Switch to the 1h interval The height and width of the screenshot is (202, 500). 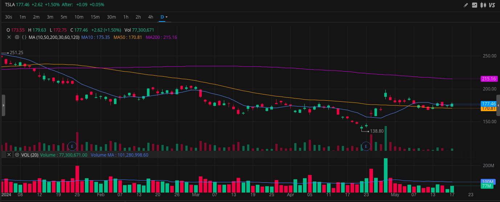pos(126,17)
